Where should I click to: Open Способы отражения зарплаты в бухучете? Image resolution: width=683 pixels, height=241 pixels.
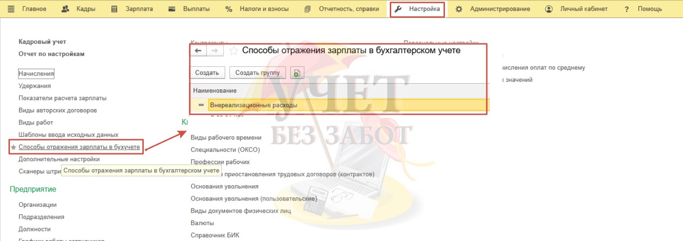79,147
